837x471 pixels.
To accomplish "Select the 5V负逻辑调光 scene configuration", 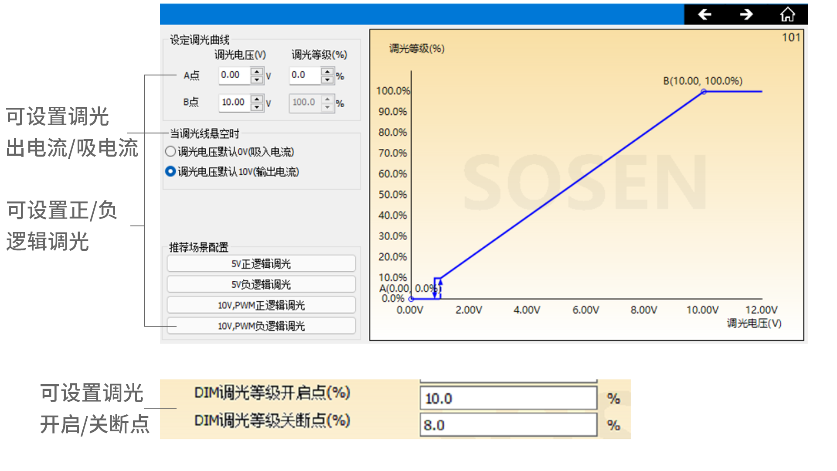I will point(261,284).
